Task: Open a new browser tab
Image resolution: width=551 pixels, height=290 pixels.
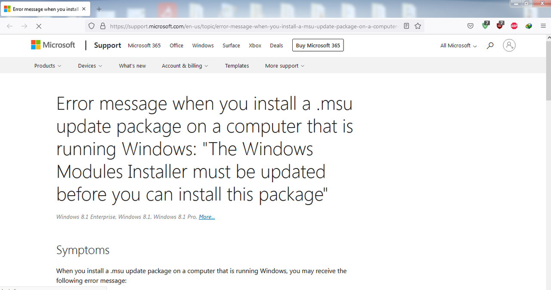Action: pyautogui.click(x=99, y=9)
